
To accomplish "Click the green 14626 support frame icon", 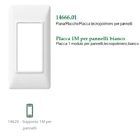I will pos(30,110).
